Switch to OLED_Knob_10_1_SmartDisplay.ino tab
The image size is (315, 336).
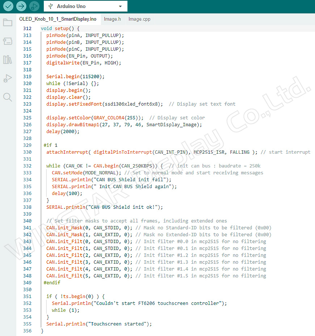[x=58, y=19]
